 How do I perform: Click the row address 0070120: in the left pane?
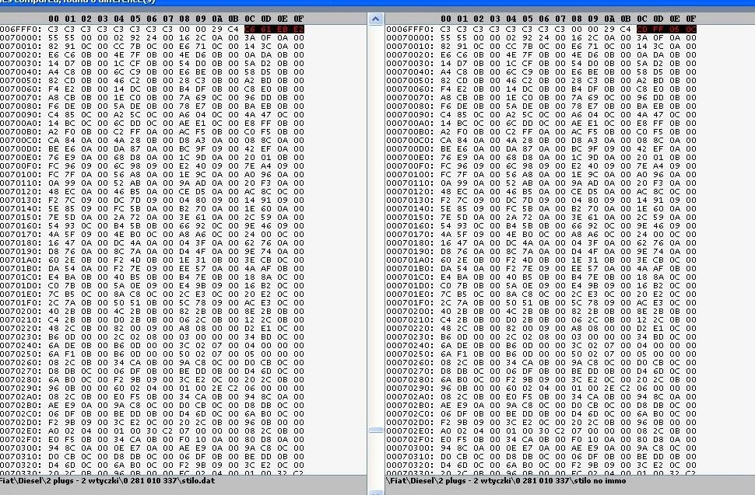pyautogui.click(x=21, y=192)
